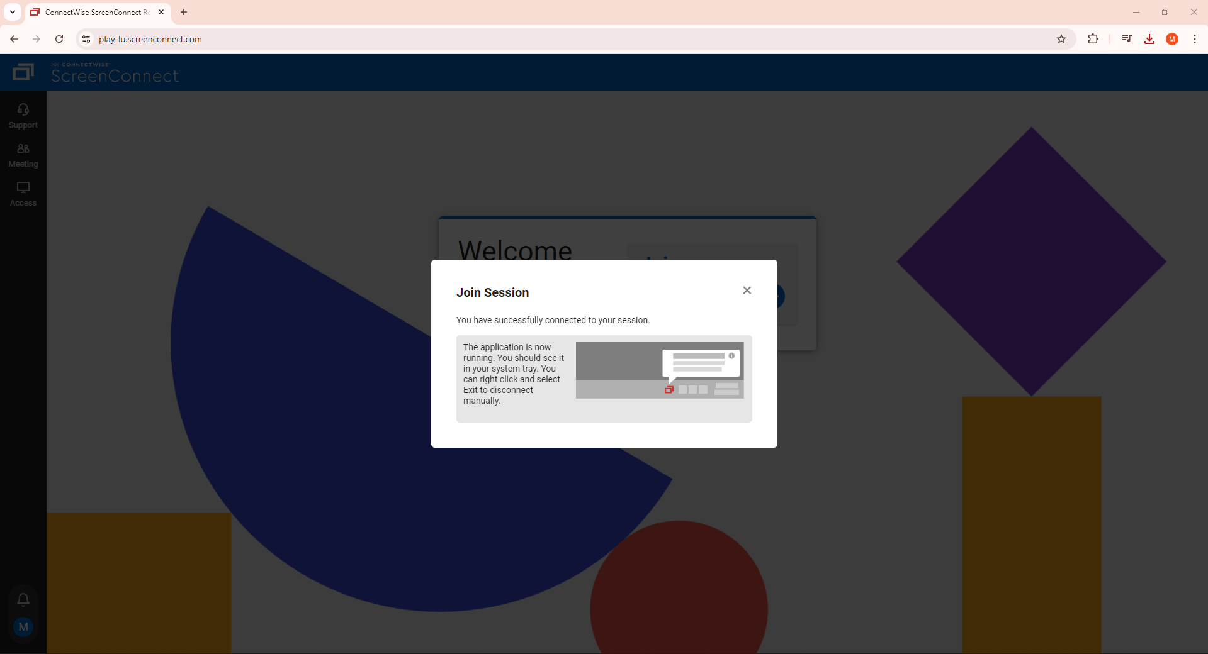Viewport: 1208px width, 654px height.
Task: Click the ScreenConnect logo in the header
Action: tap(96, 73)
